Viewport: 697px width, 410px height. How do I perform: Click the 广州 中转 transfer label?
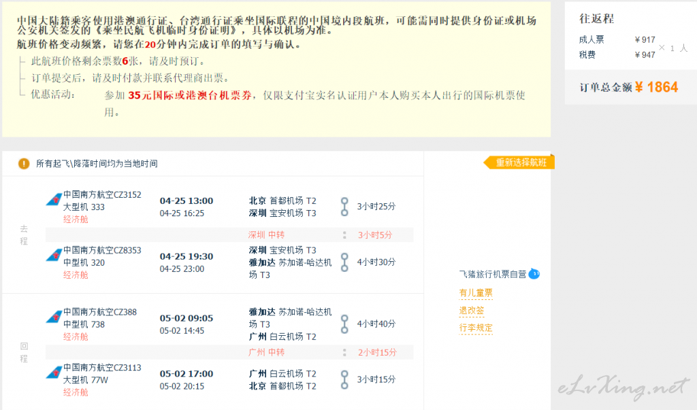pyautogui.click(x=266, y=352)
